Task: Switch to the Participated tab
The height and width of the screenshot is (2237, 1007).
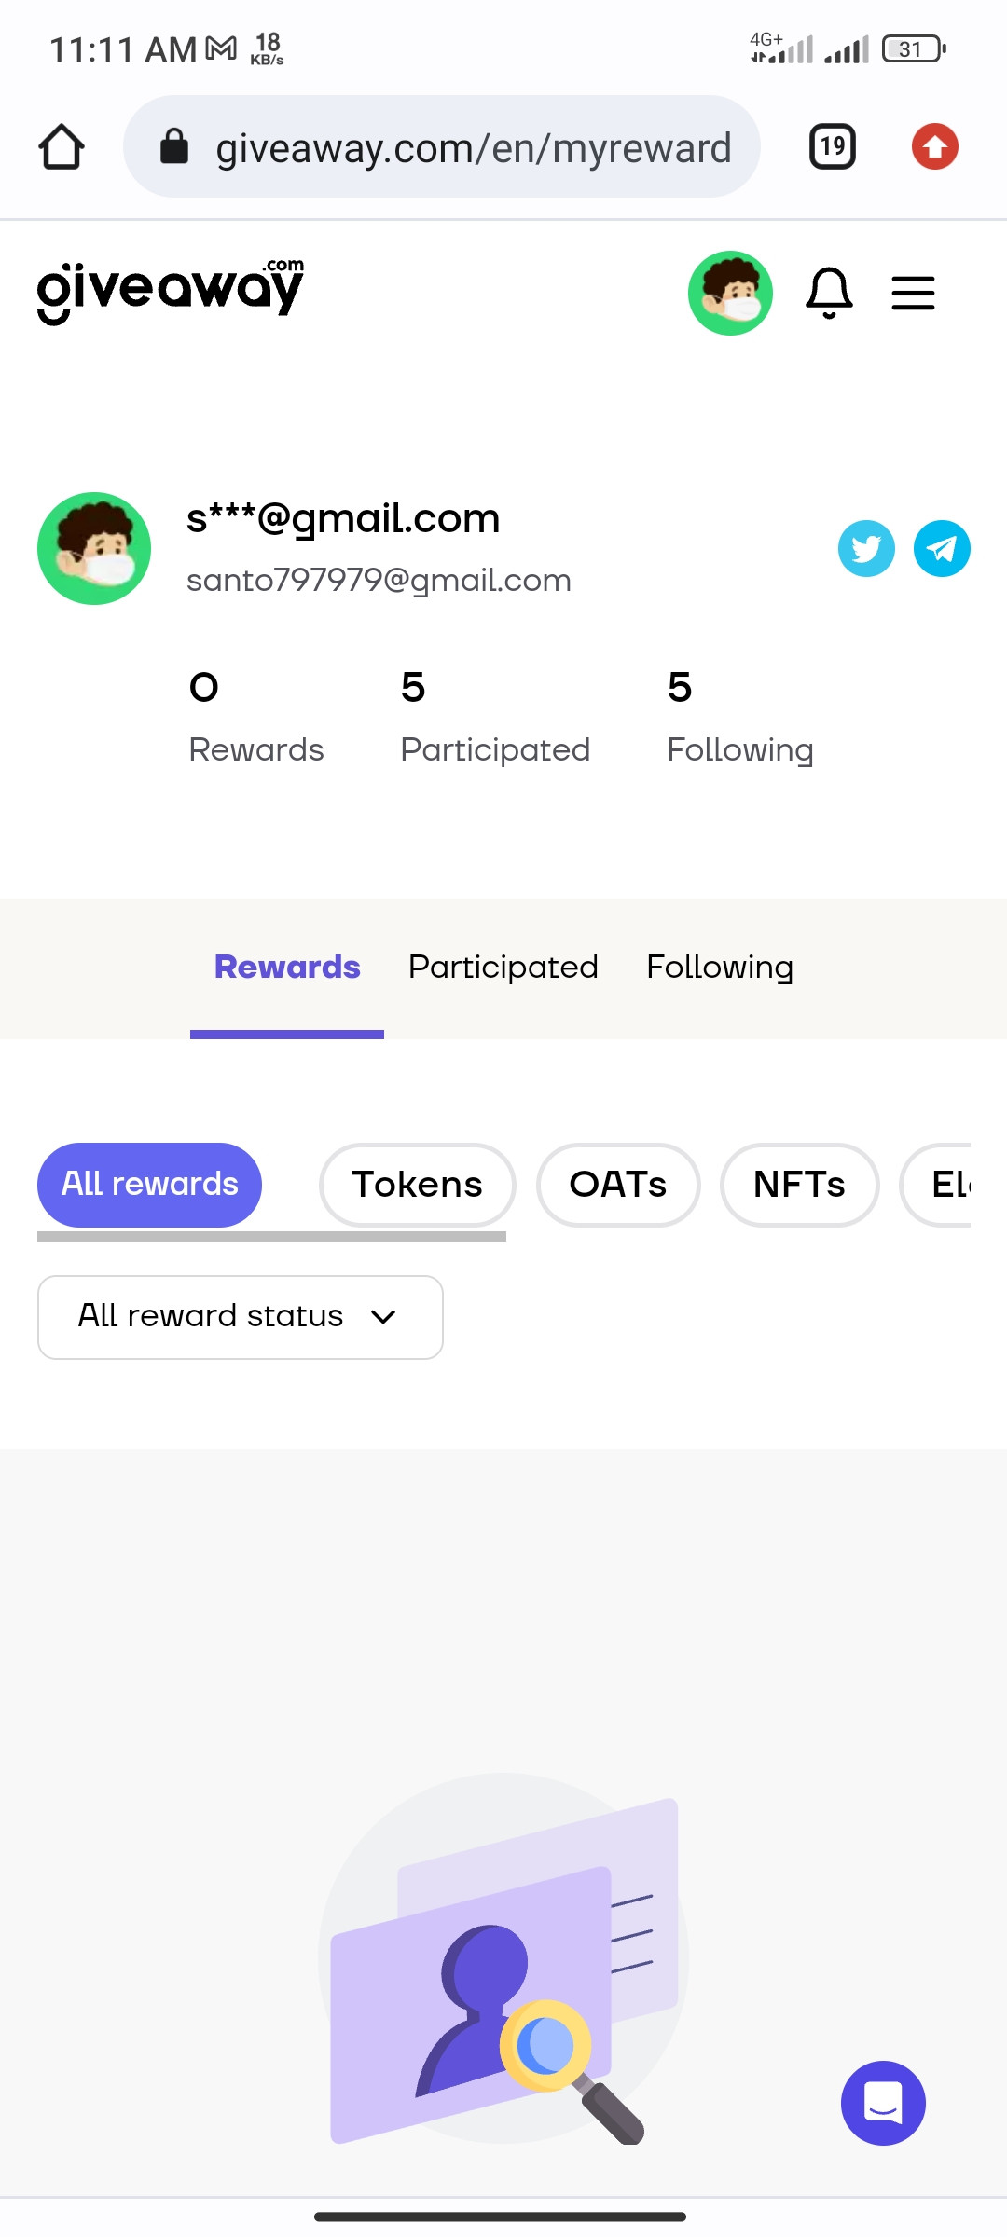Action: [503, 968]
